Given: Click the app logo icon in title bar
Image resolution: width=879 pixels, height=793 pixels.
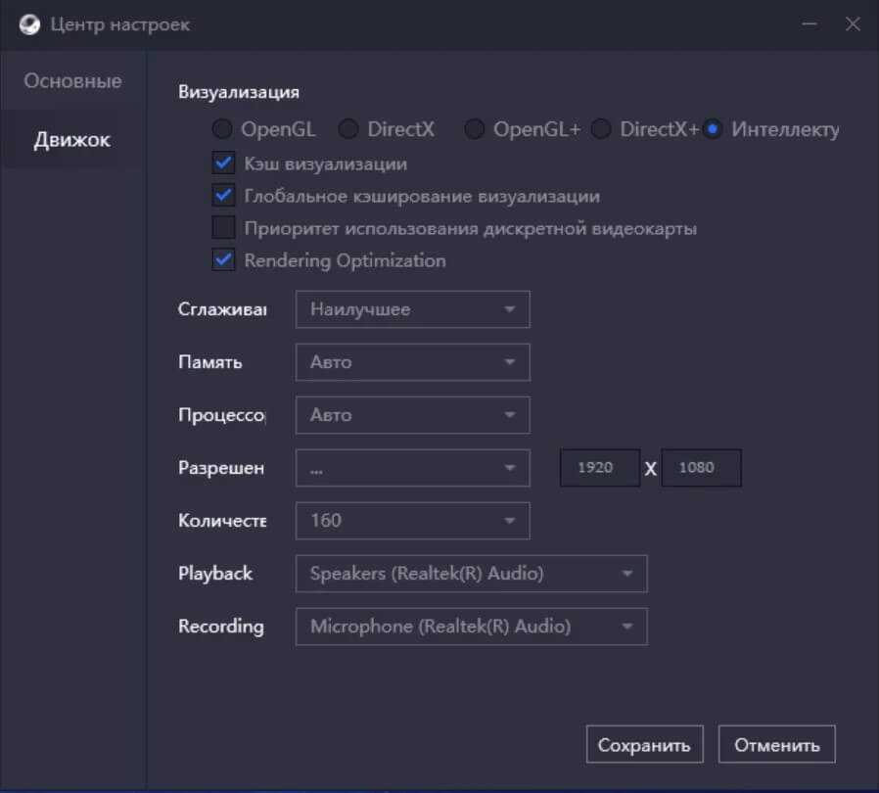Looking at the screenshot, I should click(x=29, y=24).
